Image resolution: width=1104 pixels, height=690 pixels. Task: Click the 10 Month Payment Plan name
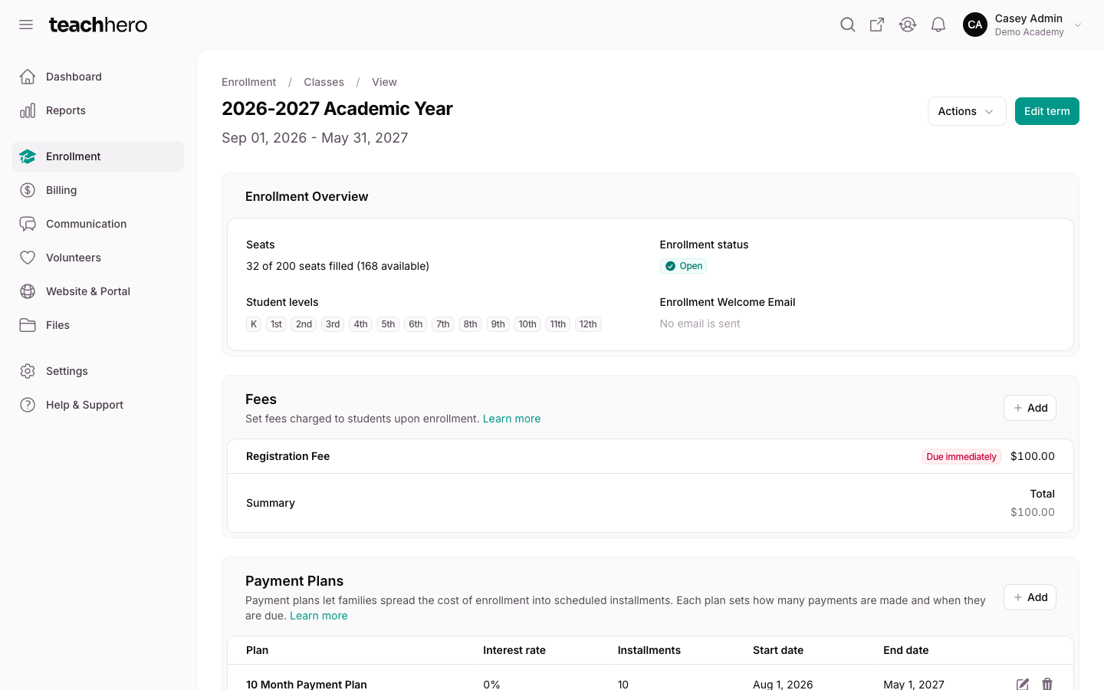coord(307,684)
